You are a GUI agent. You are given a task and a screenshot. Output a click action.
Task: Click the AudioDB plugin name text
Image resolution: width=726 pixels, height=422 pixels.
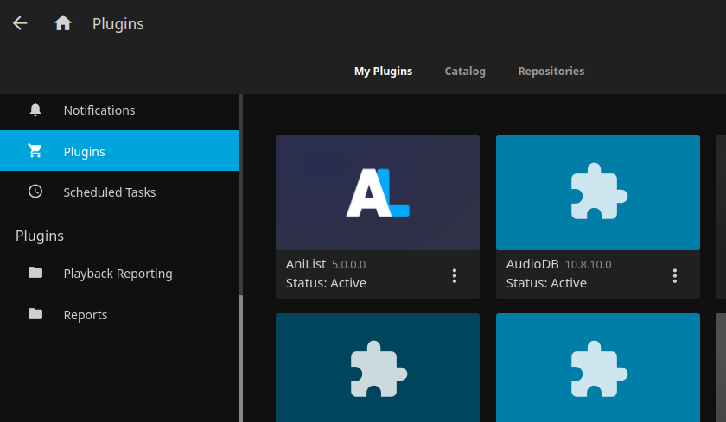532,264
